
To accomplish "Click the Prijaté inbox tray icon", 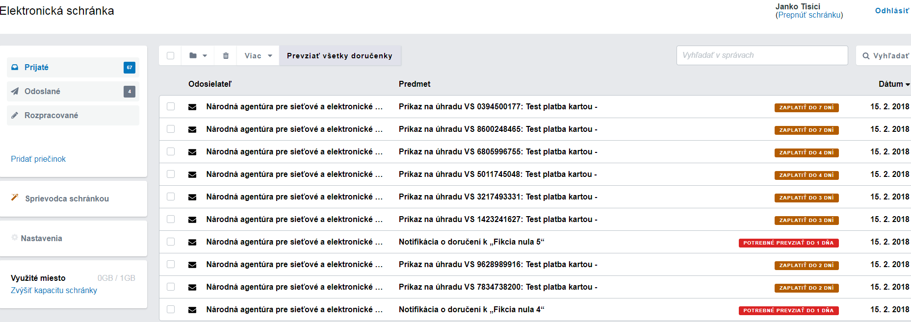I will [15, 67].
